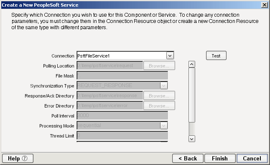
Task: Click Finish to create the service
Action: [220, 158]
